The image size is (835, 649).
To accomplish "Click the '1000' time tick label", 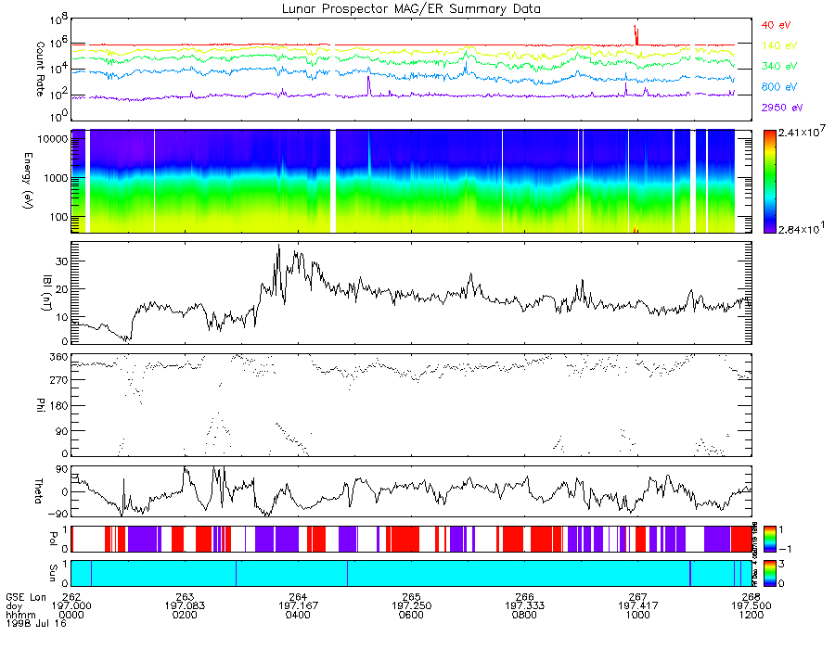I will 638,615.
